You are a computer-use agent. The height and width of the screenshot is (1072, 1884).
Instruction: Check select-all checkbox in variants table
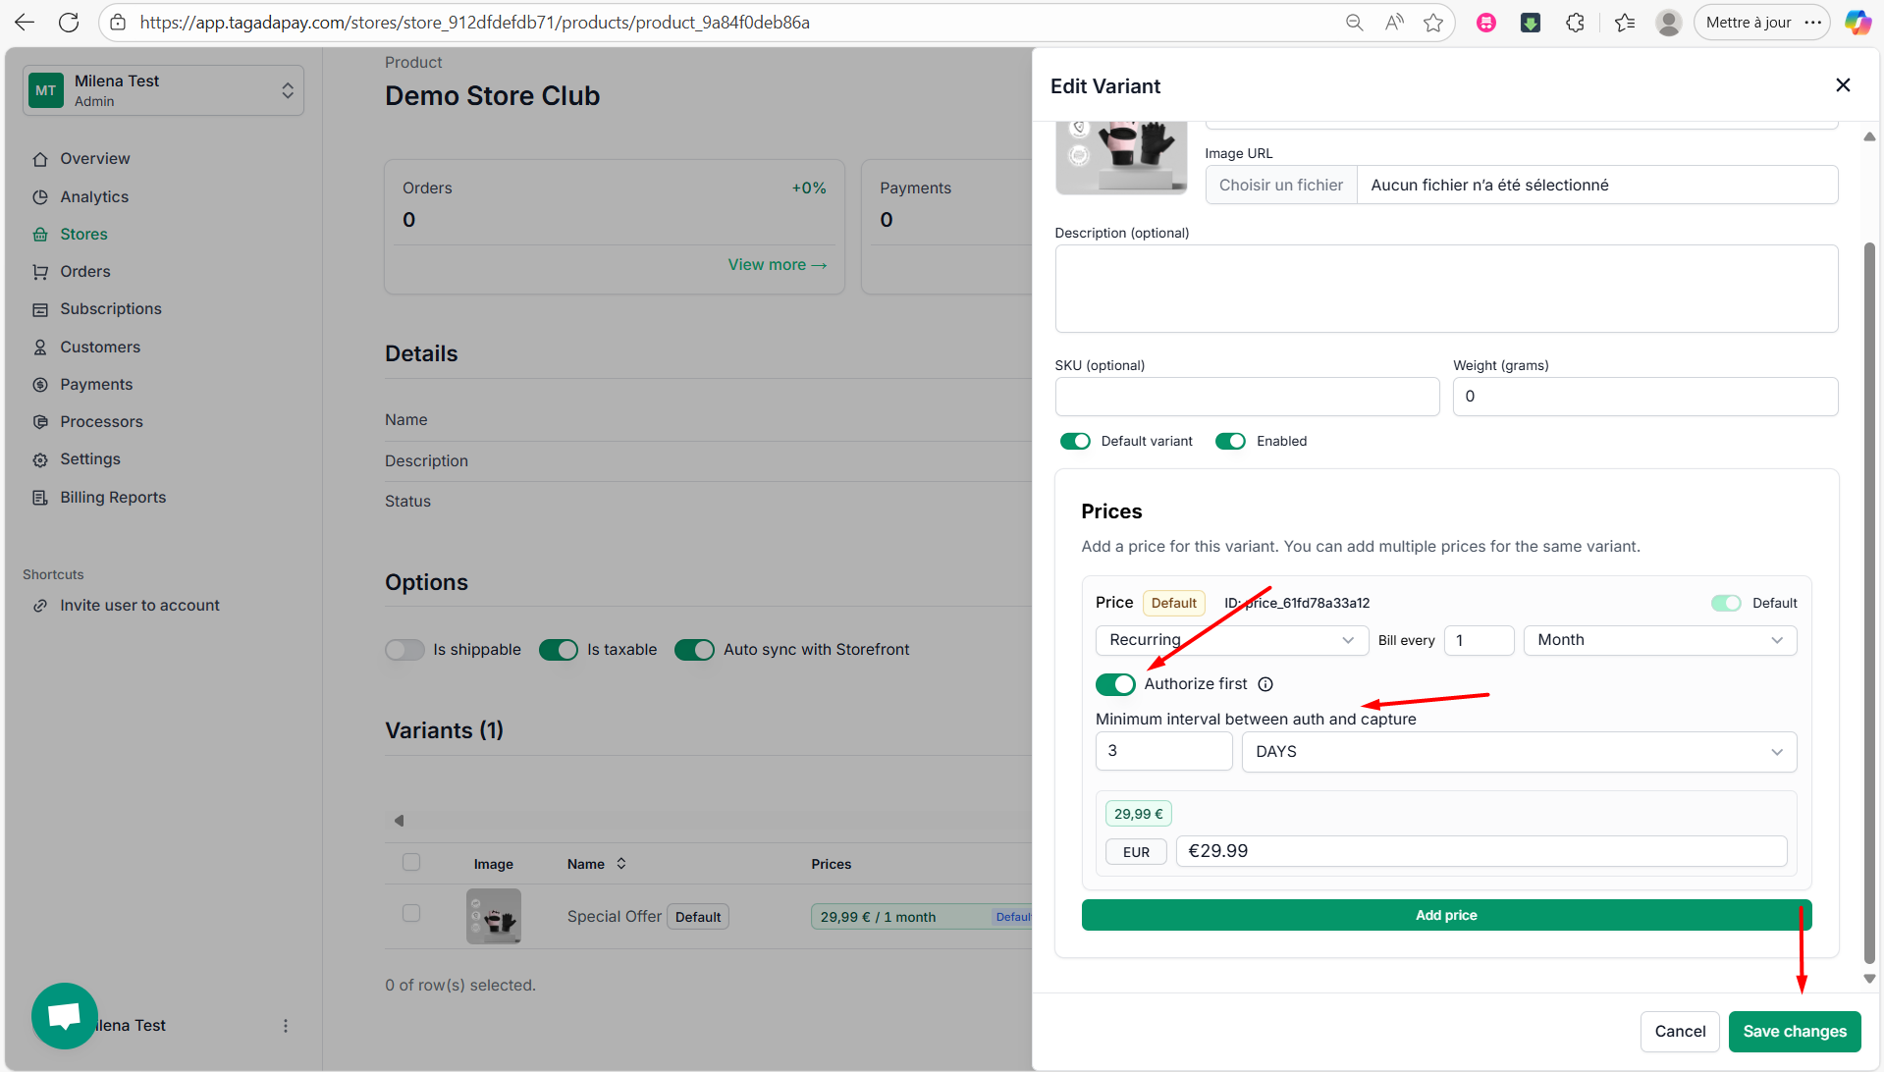pos(411,862)
